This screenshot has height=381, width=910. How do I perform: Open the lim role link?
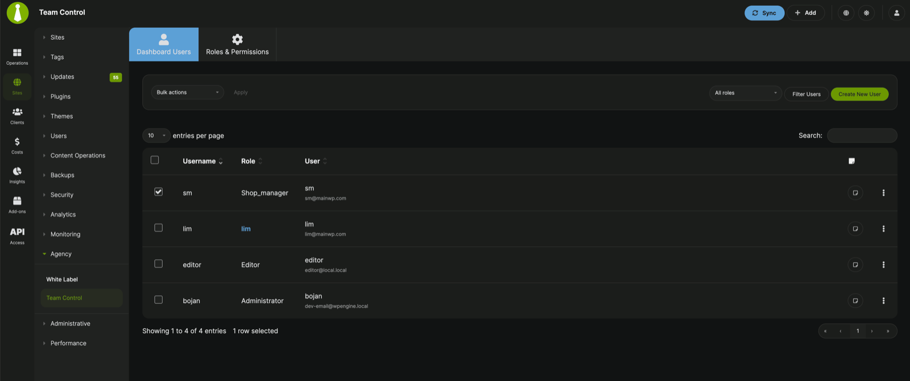point(246,229)
